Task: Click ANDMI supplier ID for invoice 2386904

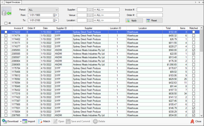Action: pos(63,61)
